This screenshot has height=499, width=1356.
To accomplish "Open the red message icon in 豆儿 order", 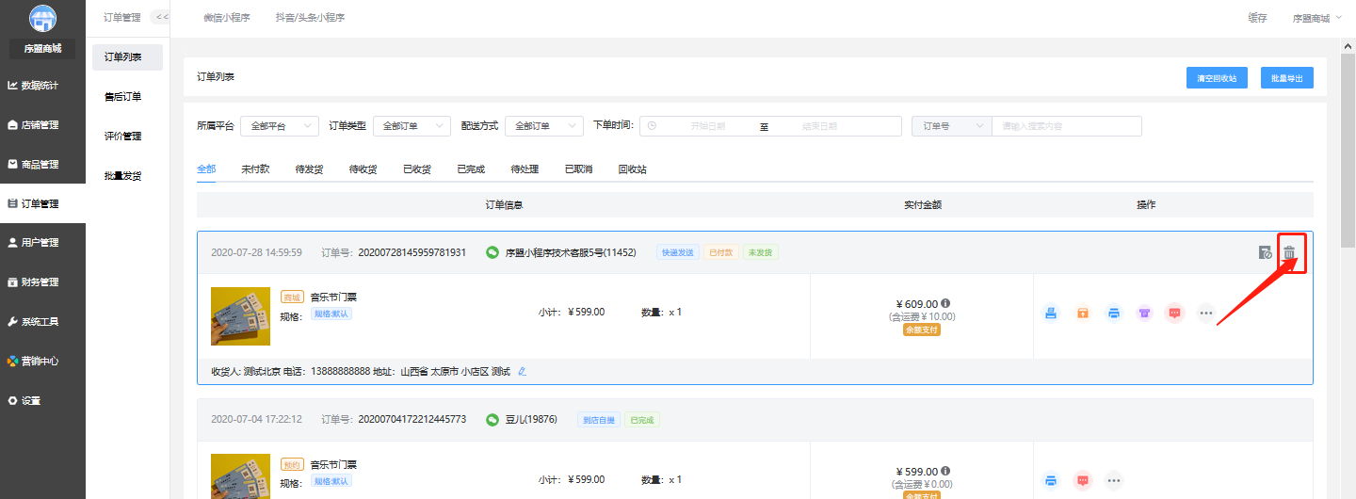I will click(1083, 481).
